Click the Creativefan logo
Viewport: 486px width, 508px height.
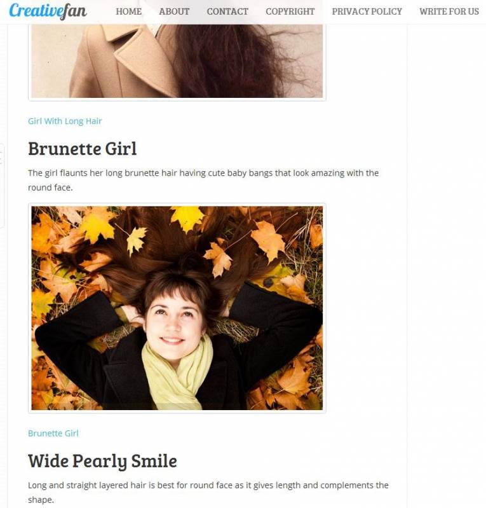(48, 11)
